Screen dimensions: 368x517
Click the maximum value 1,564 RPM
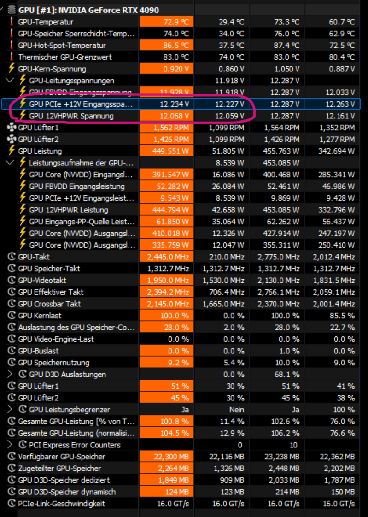click(282, 128)
